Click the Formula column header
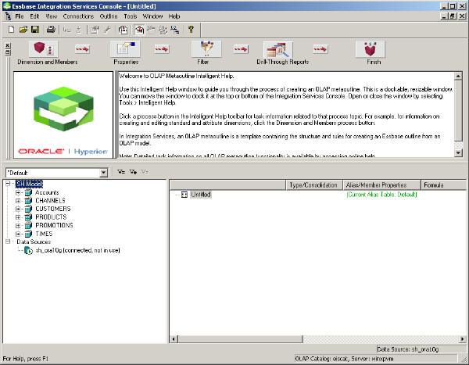The width and height of the screenshot is (469, 365). [443, 185]
